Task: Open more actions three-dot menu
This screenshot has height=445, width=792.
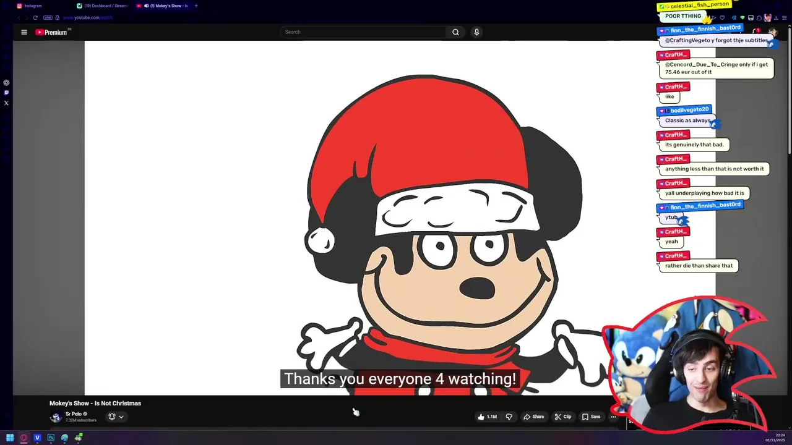Action: pos(613,417)
